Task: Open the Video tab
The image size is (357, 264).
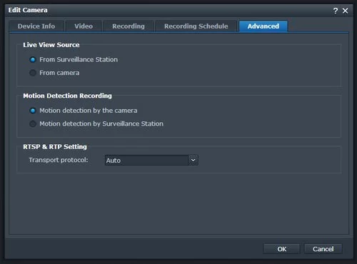Action: [84, 26]
